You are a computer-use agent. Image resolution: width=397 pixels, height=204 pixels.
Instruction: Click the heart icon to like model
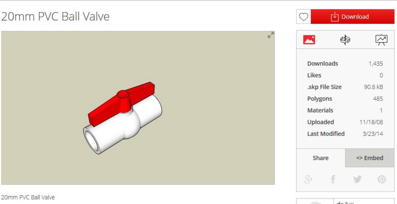(304, 17)
